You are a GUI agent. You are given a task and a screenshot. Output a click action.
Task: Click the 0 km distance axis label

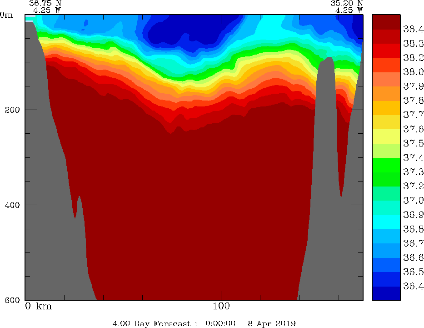pyautogui.click(x=38, y=306)
